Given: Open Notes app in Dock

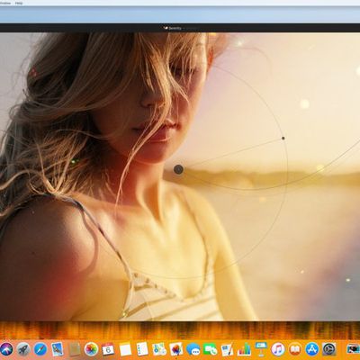Looking at the screenshot, I should click(x=125, y=349).
